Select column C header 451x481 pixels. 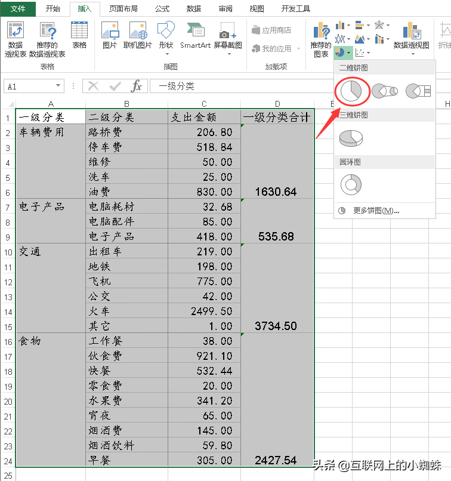click(204, 104)
